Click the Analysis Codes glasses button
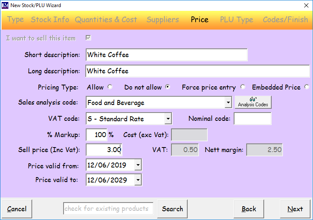Screen dimensions: 313x220 click(x=253, y=102)
